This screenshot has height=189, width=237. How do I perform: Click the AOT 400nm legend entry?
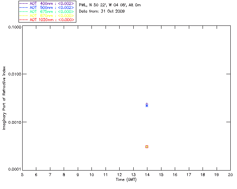pyautogui.click(x=47, y=3)
